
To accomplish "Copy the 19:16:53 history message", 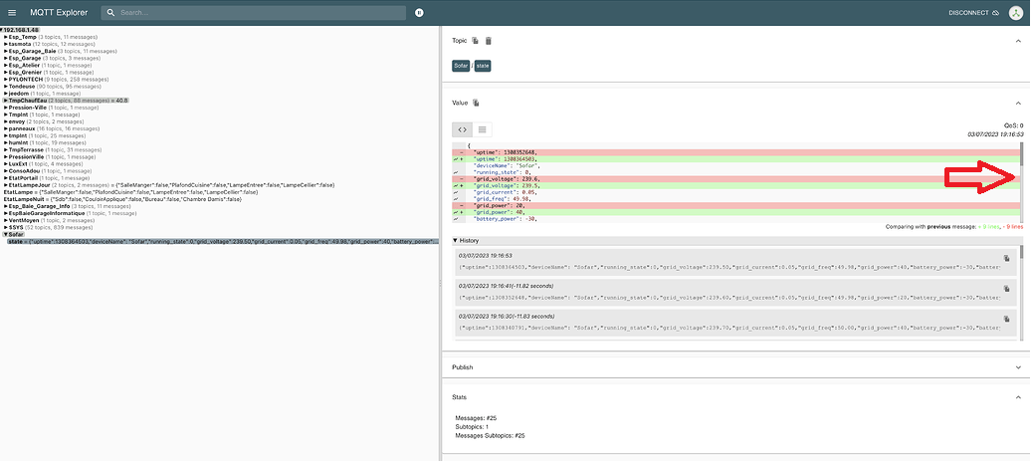I will click(x=1006, y=259).
